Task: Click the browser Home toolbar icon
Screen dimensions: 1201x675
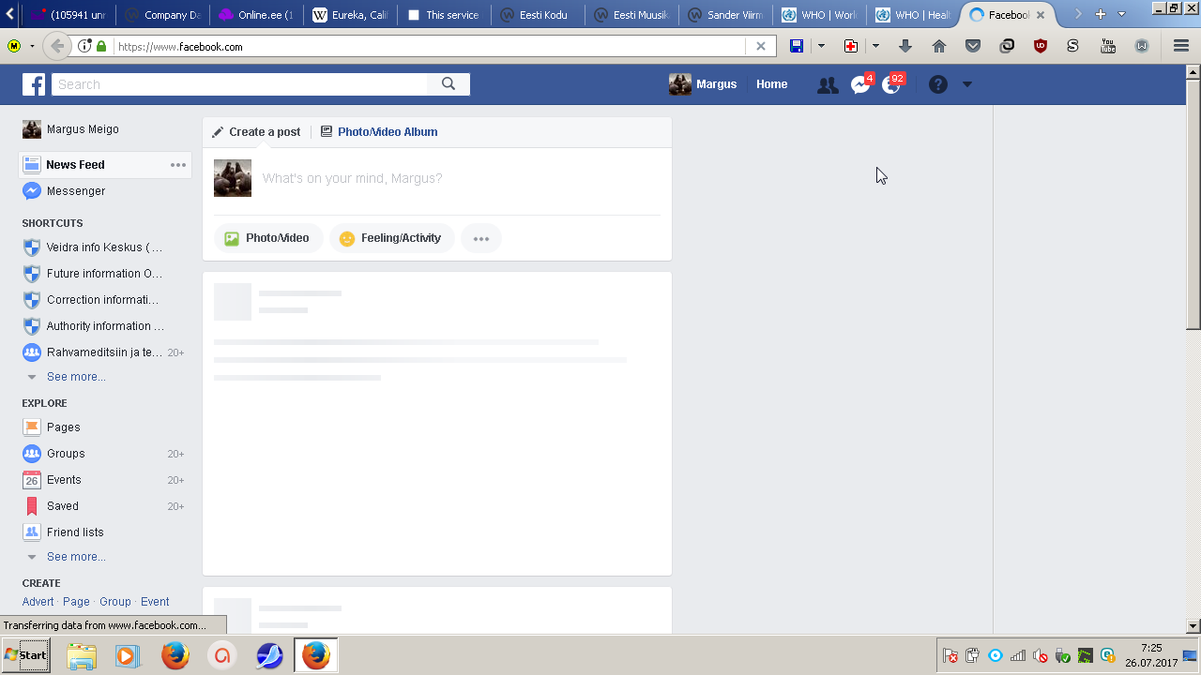Action: 939,46
